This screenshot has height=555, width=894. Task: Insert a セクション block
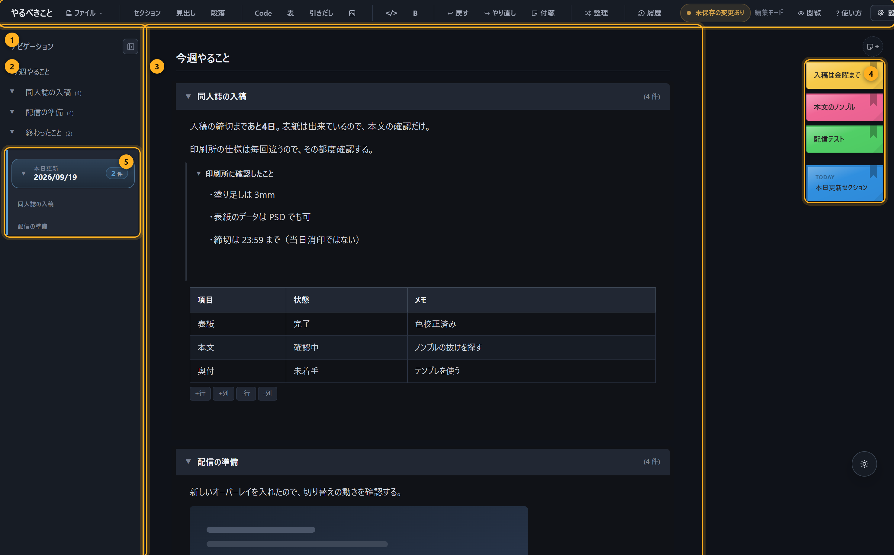point(146,13)
